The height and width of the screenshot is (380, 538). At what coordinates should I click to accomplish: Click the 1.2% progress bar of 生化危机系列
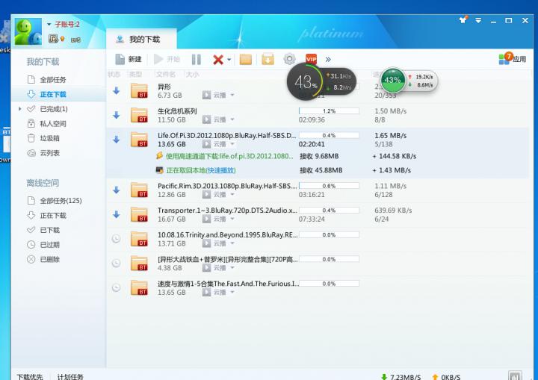coord(329,110)
